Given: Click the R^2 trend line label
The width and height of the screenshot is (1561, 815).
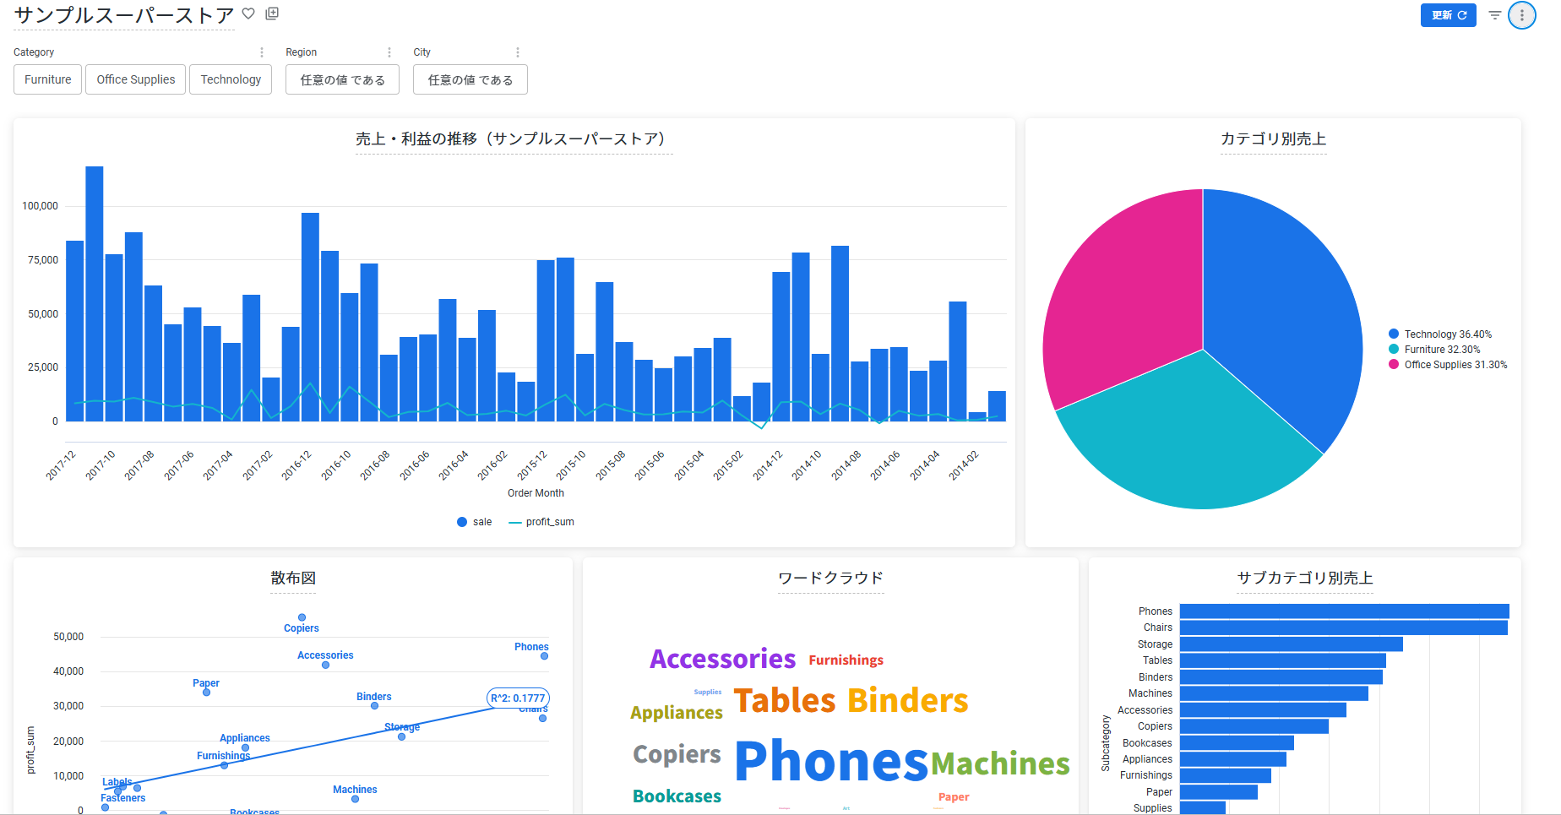Looking at the screenshot, I should [x=518, y=698].
